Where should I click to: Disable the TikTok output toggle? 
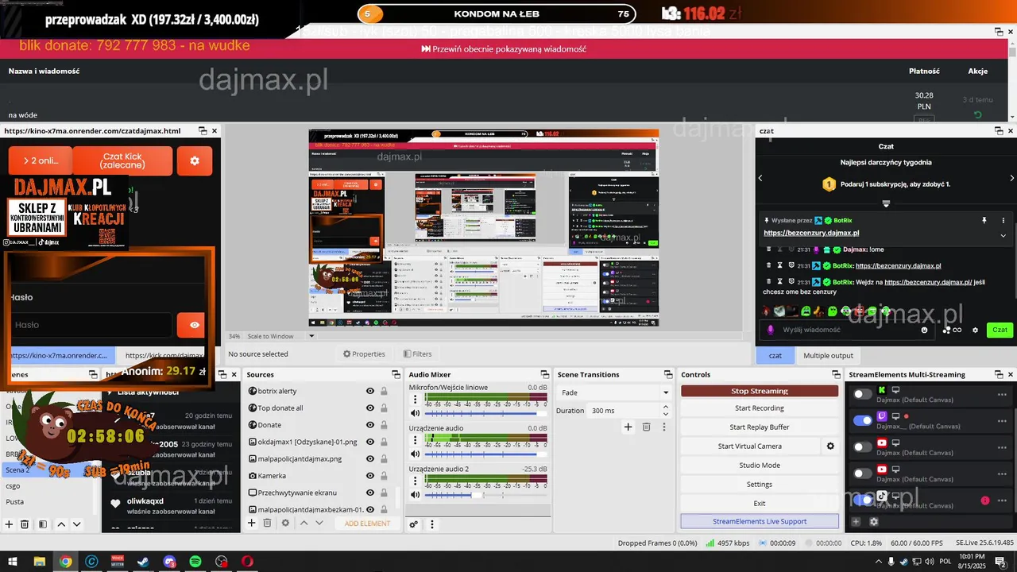pos(862,500)
